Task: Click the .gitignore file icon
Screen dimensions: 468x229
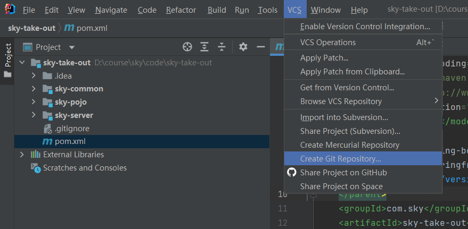Action: click(x=48, y=129)
